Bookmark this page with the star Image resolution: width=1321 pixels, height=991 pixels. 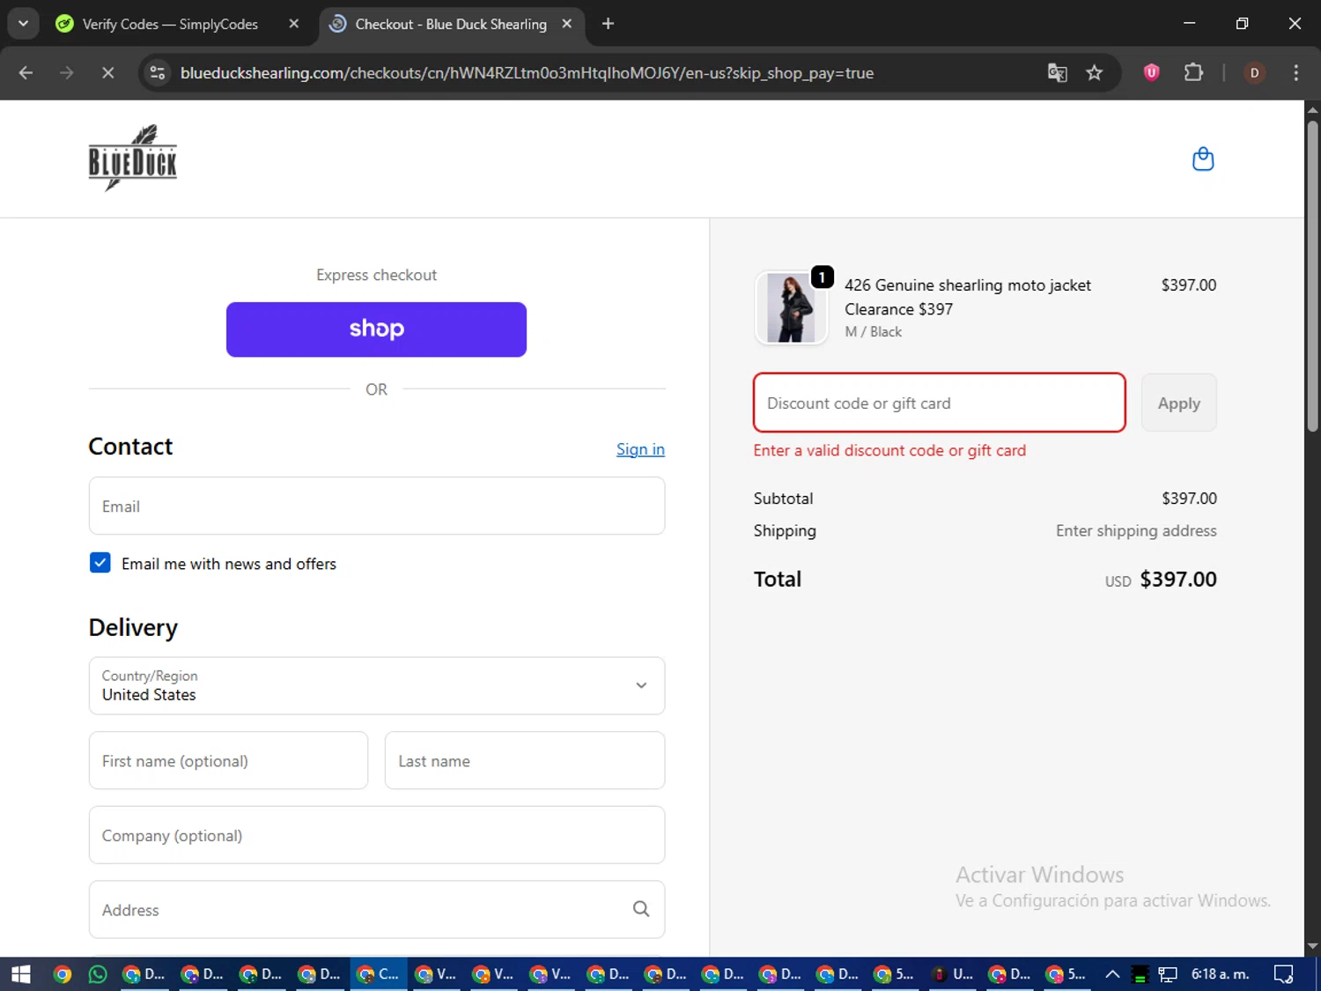pyautogui.click(x=1094, y=73)
